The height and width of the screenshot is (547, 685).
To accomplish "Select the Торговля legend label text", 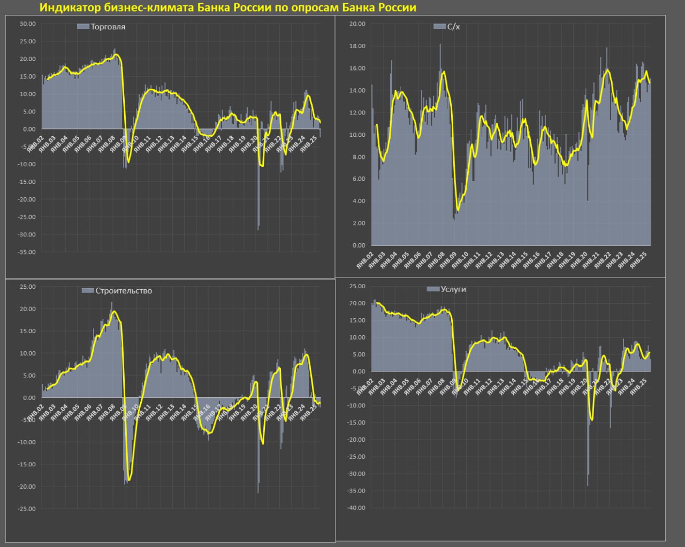I will point(108,27).
